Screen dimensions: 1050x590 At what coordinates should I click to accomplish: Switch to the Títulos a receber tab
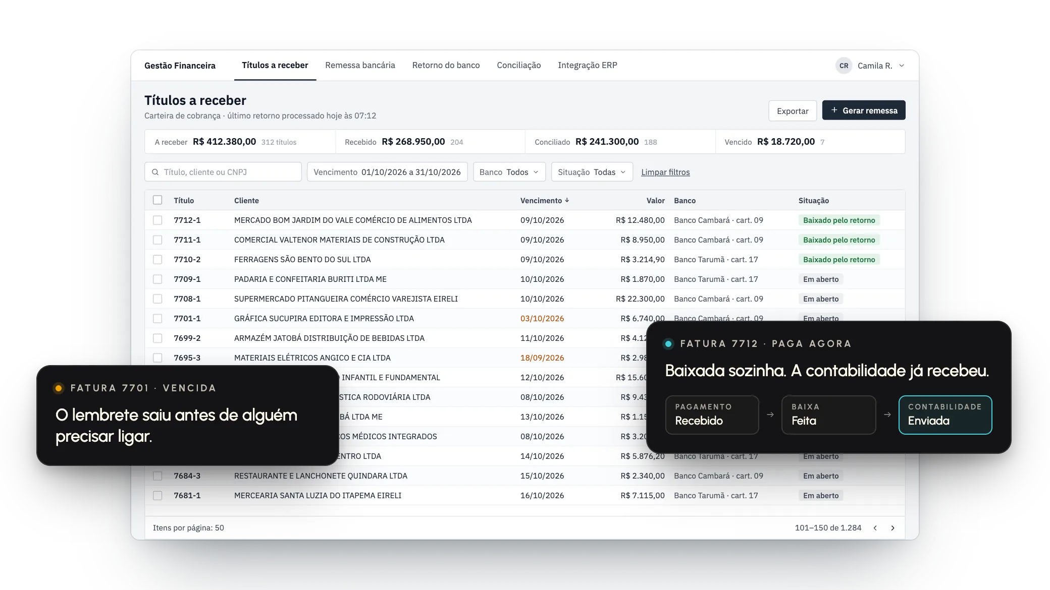click(275, 65)
